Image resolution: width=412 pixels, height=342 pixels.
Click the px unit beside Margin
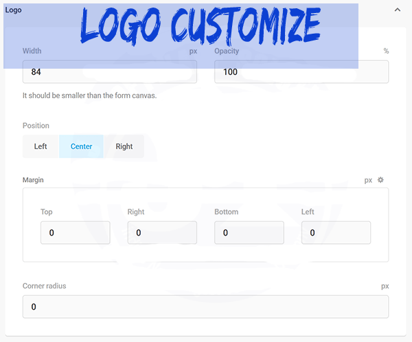click(368, 181)
